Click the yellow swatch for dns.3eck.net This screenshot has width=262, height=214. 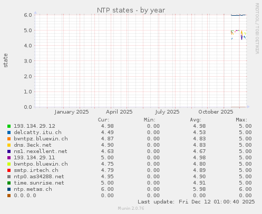click(9, 145)
